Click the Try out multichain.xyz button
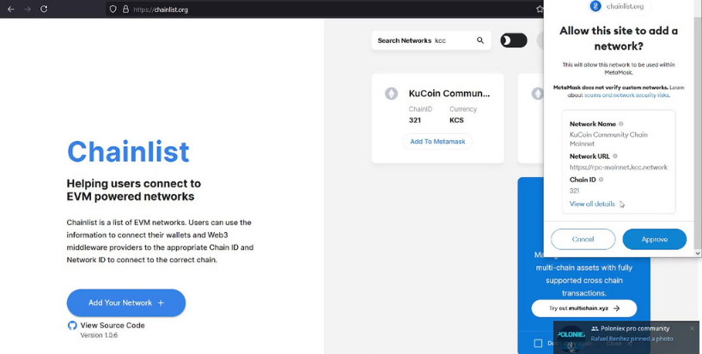 (583, 308)
